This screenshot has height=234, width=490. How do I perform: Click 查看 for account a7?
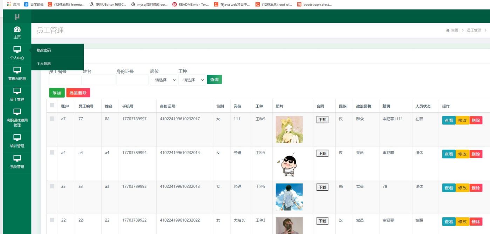click(x=449, y=120)
